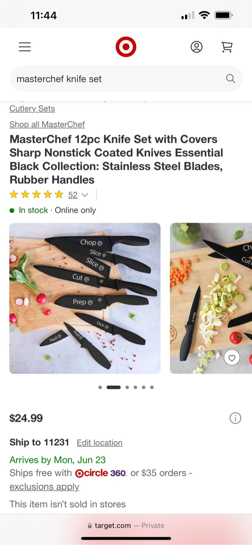252x545 pixels.
Task: Tap the five-star rating
Action: click(x=36, y=195)
